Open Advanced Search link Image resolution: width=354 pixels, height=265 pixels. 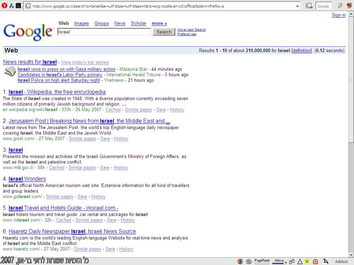coord(192,30)
